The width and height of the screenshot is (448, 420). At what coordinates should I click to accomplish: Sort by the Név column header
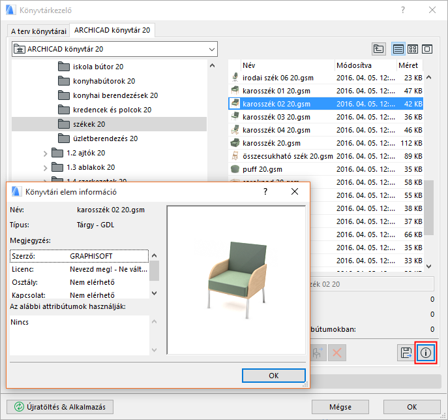click(x=288, y=65)
